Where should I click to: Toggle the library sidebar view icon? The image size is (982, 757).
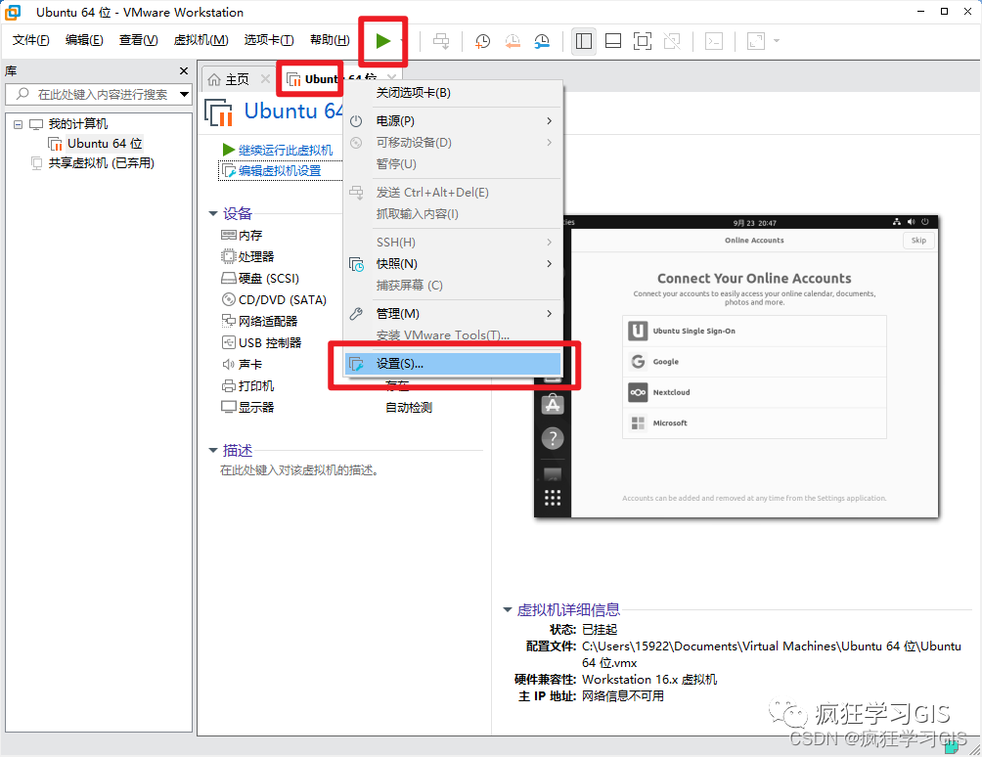[x=584, y=41]
